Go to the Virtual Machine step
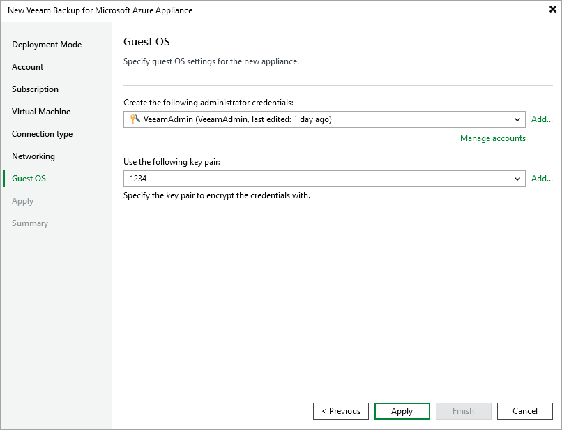Image resolution: width=562 pixels, height=430 pixels. click(x=41, y=112)
